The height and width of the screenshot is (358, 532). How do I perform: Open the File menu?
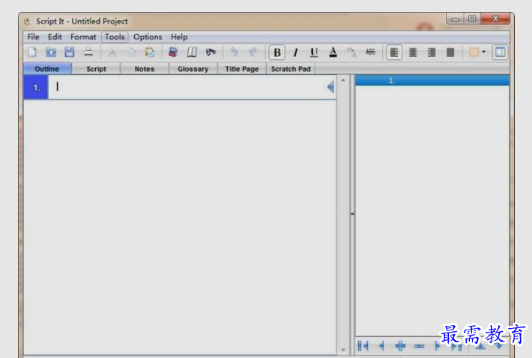[x=33, y=37]
